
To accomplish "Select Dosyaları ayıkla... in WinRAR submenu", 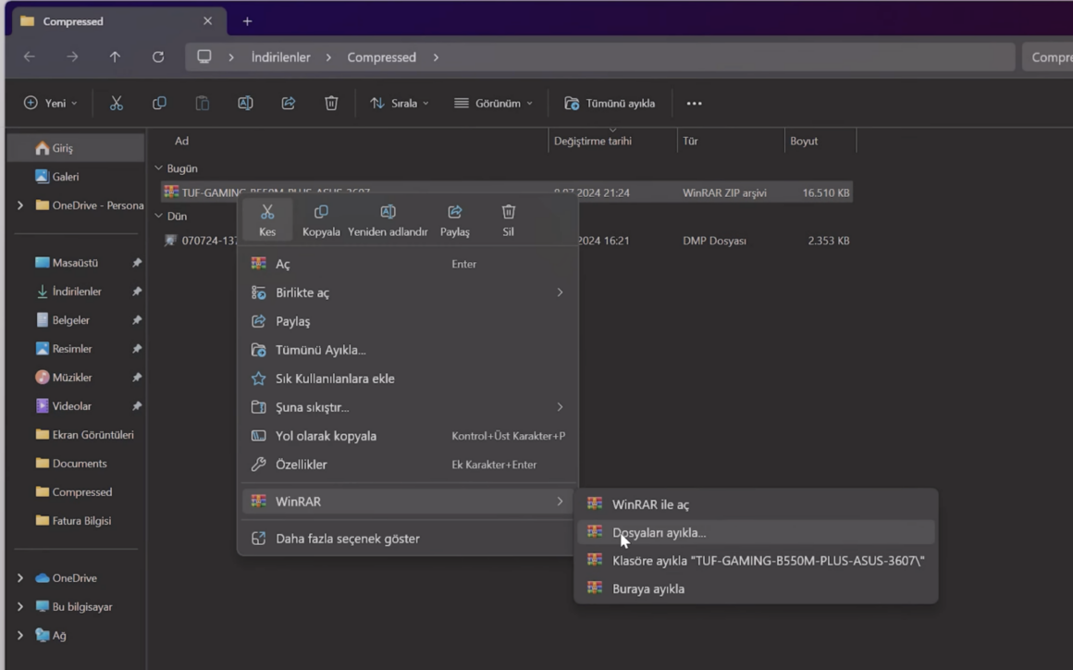I will tap(659, 533).
